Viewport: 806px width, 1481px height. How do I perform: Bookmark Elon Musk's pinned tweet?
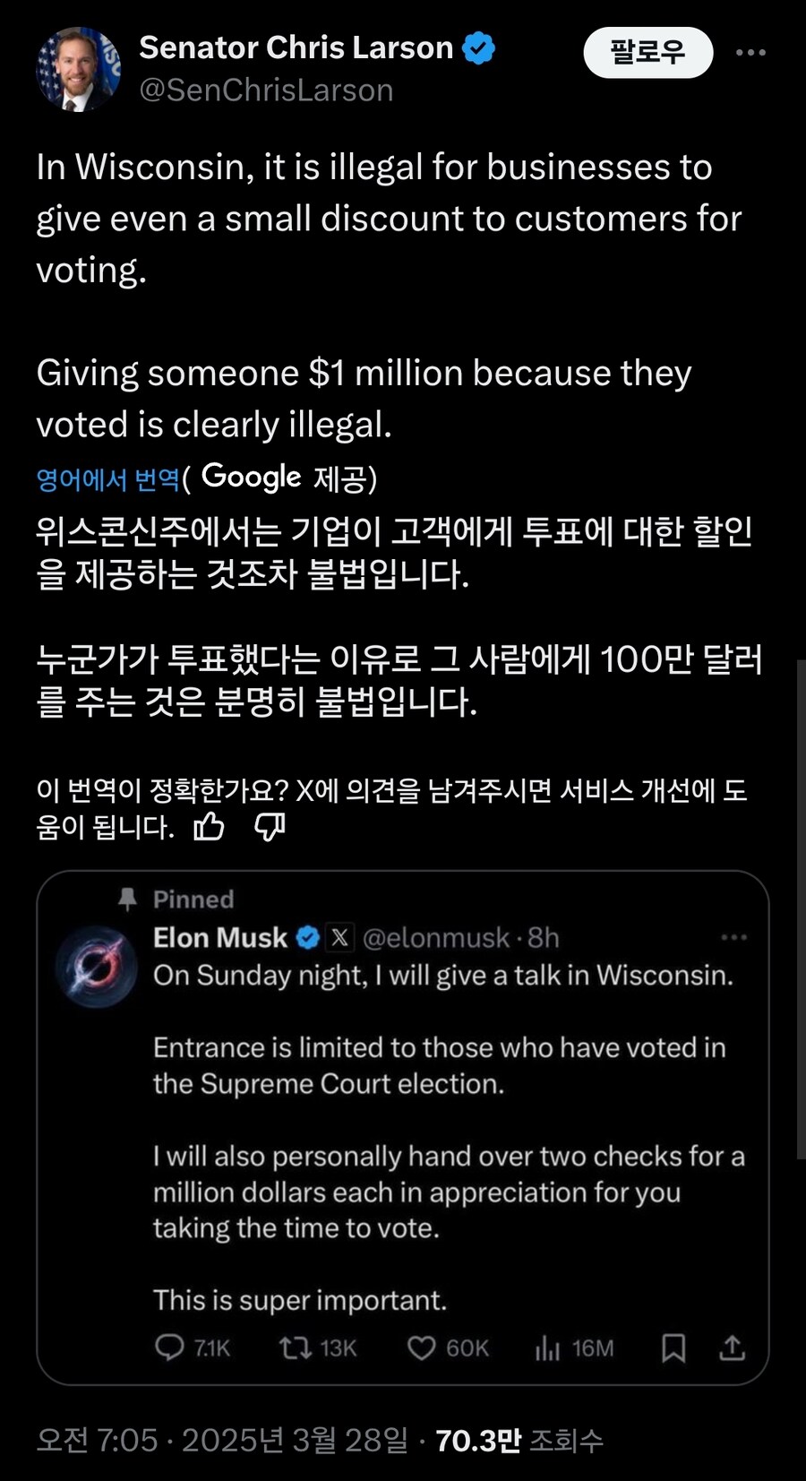[674, 1348]
